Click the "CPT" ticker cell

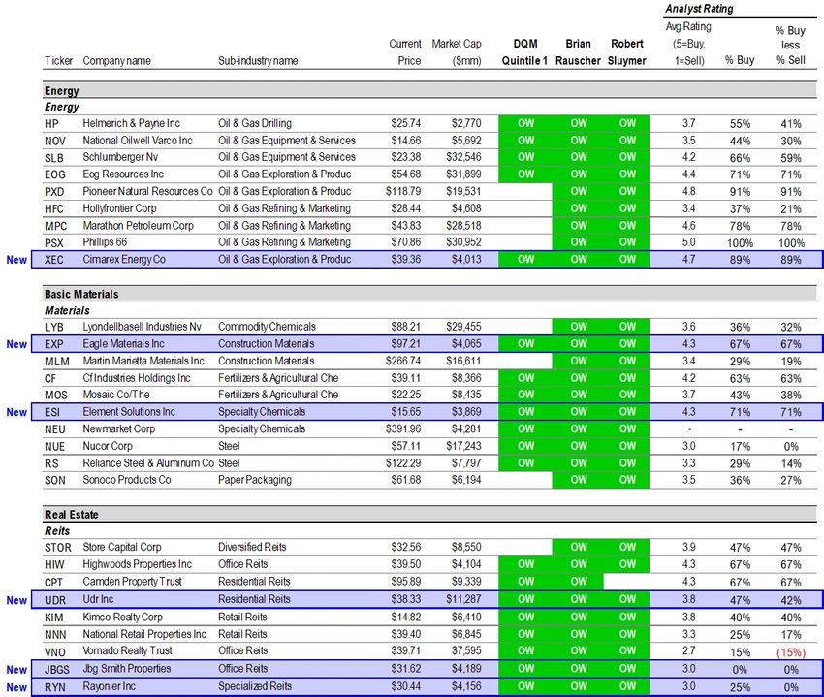(53, 582)
